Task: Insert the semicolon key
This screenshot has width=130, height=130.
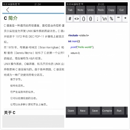Action: [x=97, y=19]
